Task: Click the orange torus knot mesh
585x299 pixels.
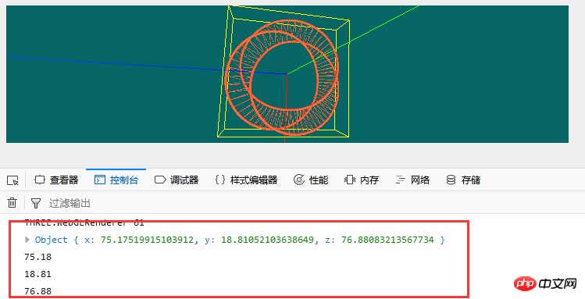Action: (282, 77)
